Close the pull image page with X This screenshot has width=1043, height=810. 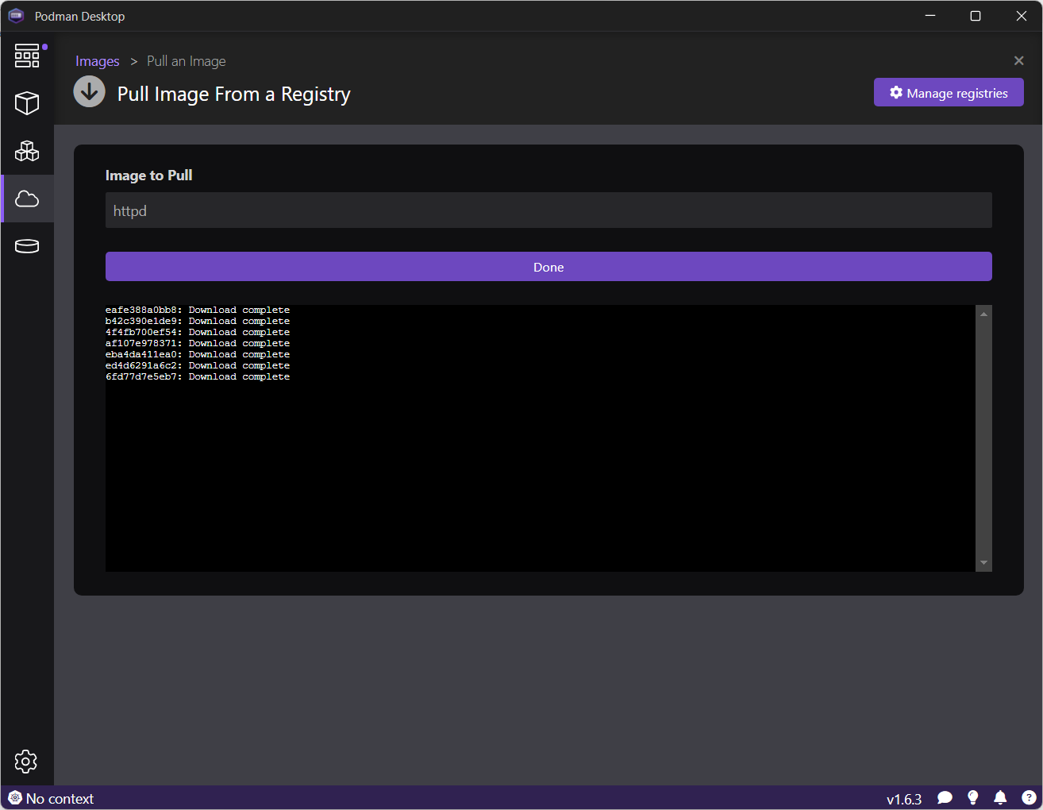(1018, 60)
